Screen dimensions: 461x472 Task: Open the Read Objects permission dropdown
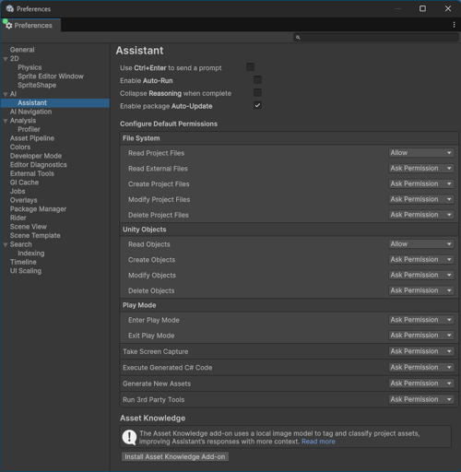tap(421, 244)
